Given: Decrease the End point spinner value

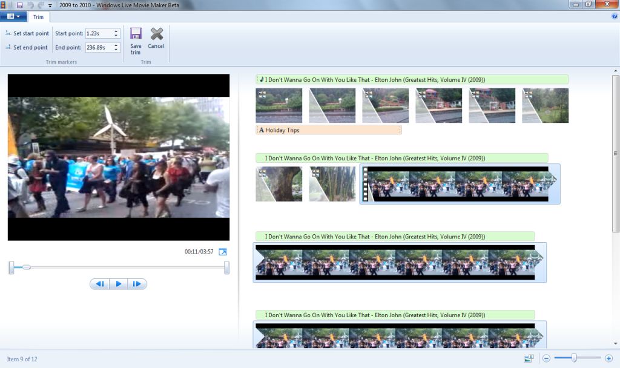Looking at the screenshot, I should (116, 50).
